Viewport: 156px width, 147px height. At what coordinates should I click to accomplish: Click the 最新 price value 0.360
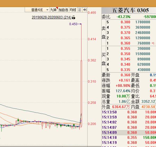[x=125, y=75]
